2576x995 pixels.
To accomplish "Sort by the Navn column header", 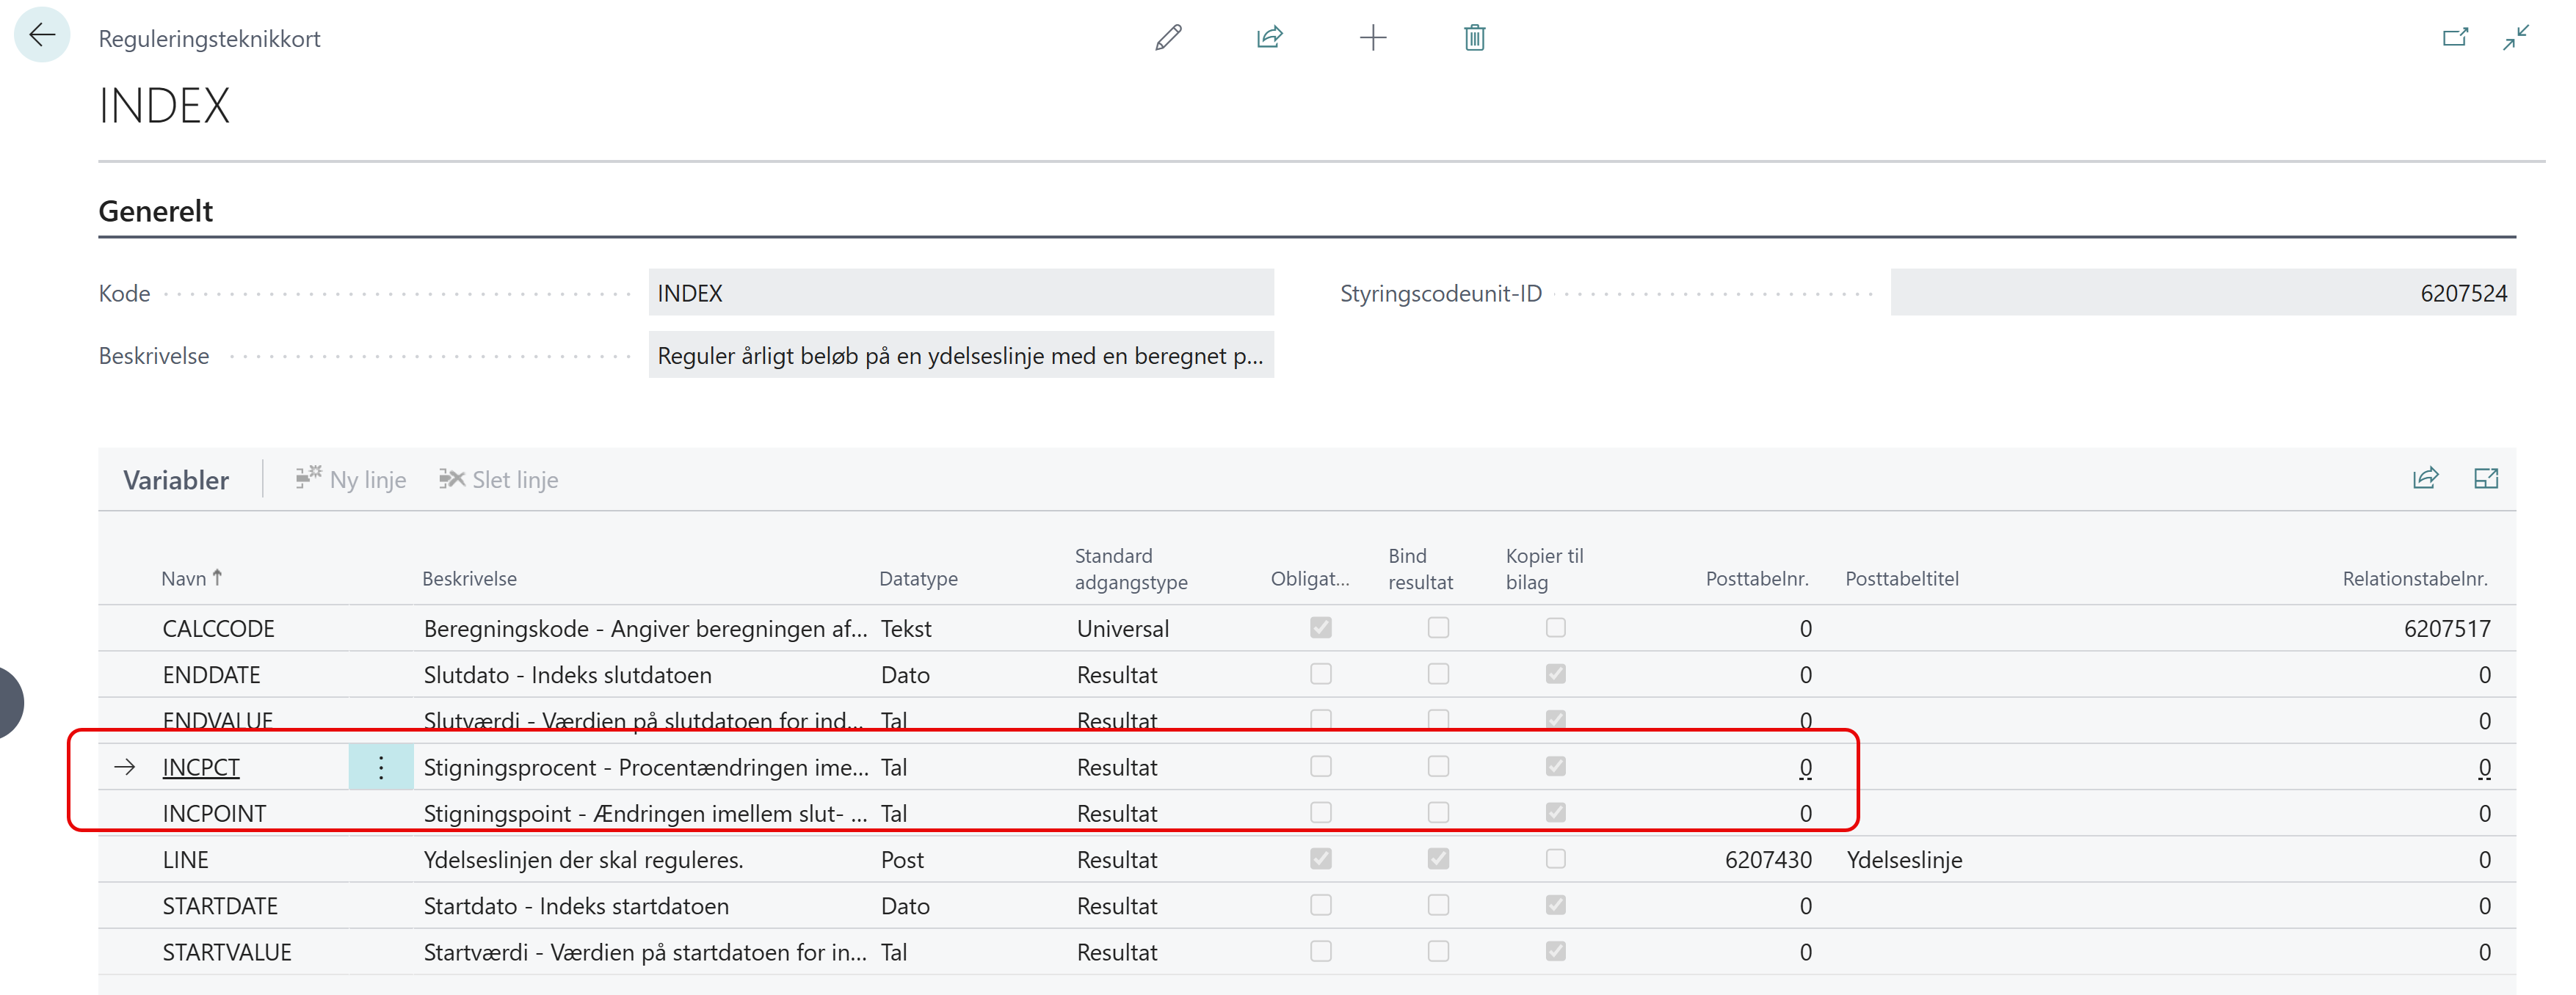I will (192, 578).
